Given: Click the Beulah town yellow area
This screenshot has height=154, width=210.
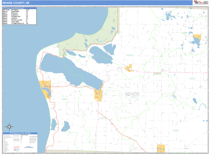Looking at the screenshot, I should click(x=98, y=94).
